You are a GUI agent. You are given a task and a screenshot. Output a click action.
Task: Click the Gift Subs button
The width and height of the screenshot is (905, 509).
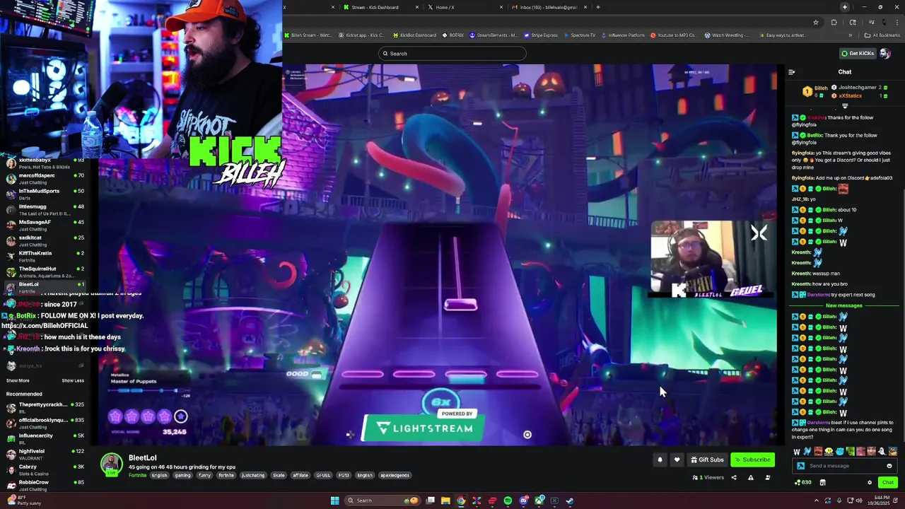[708, 460]
